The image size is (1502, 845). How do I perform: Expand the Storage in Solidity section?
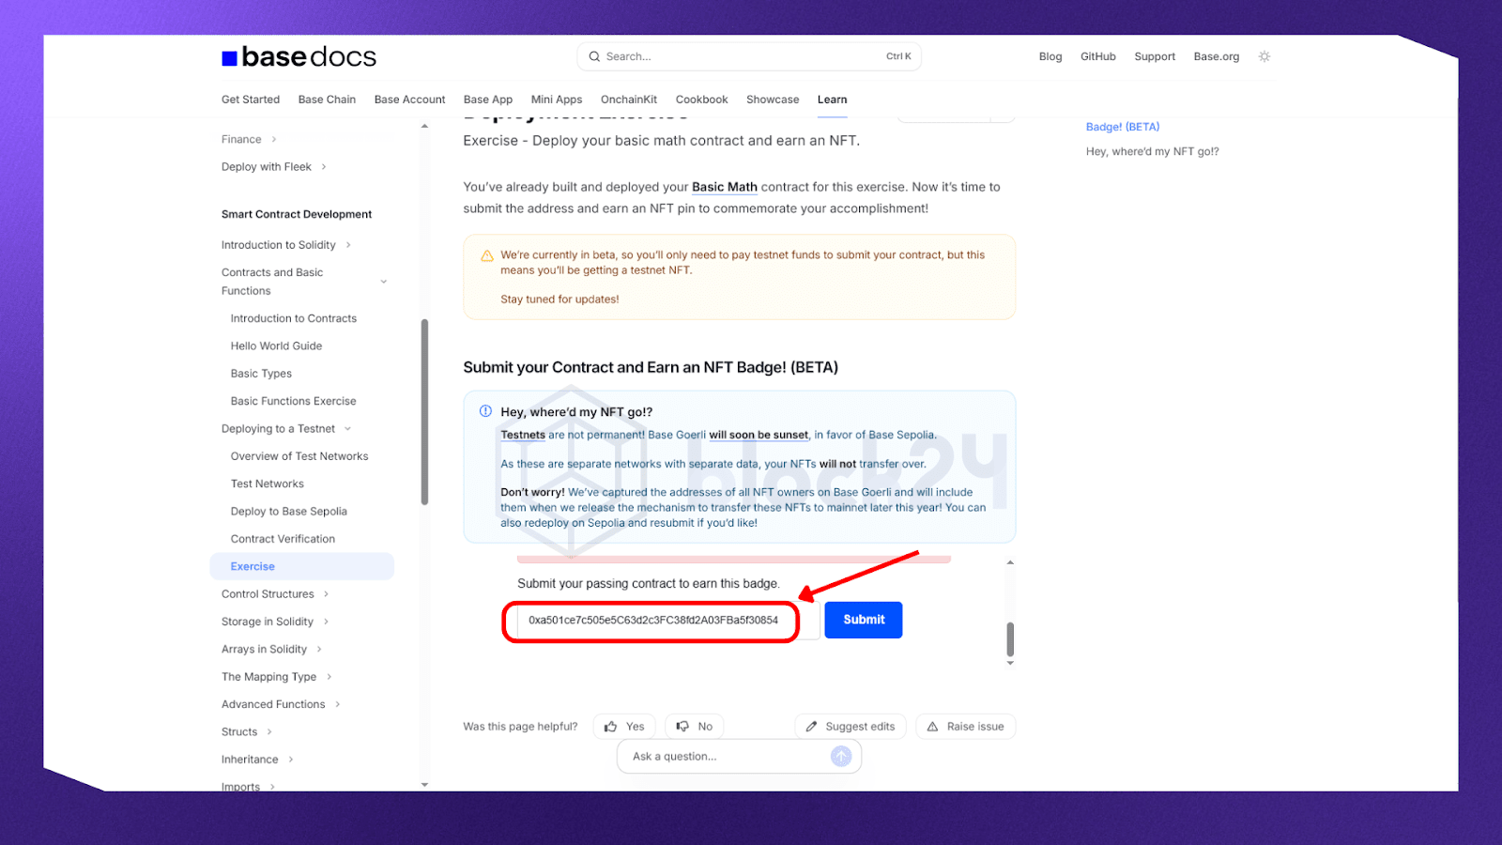(326, 622)
